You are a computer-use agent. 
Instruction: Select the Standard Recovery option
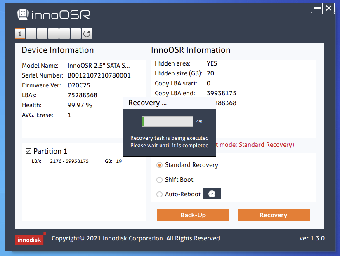click(x=159, y=165)
